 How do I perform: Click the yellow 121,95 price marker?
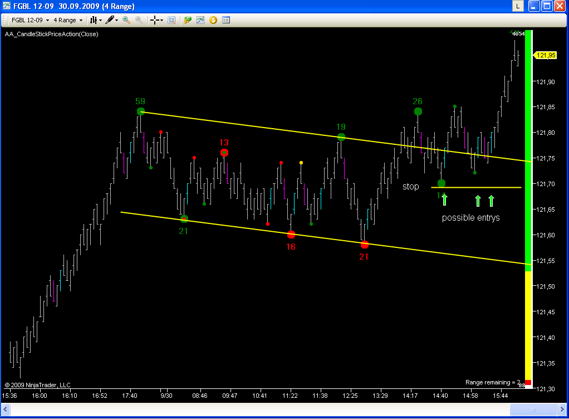(546, 55)
